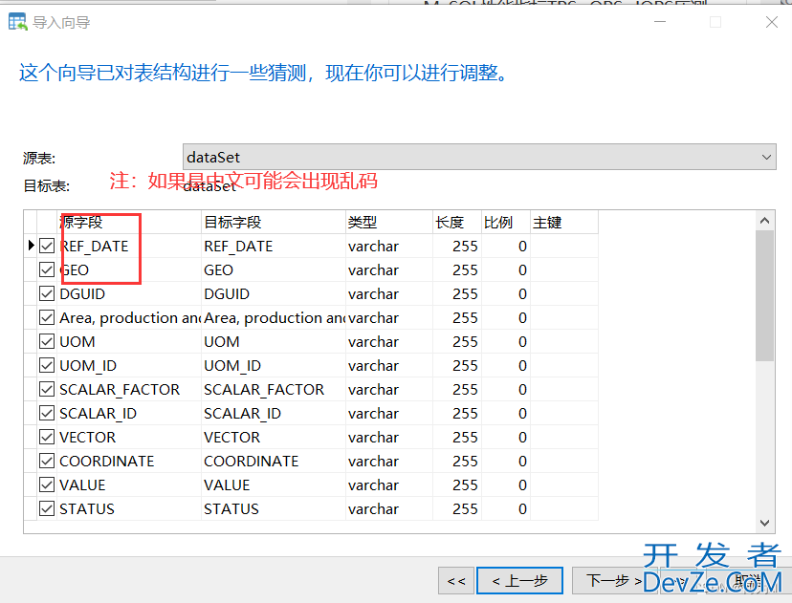Click the scale 0 cell for COORDINATE

[506, 462]
